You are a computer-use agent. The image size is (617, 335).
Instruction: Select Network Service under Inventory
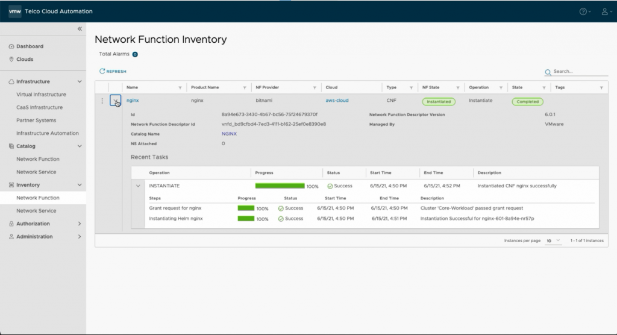pyautogui.click(x=36, y=211)
